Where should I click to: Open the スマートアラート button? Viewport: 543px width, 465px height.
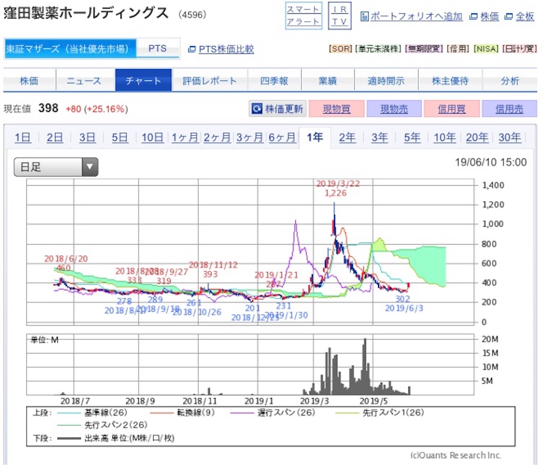pyautogui.click(x=303, y=15)
